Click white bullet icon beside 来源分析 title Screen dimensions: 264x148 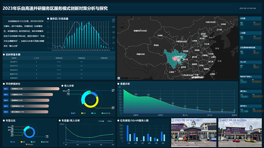[118, 84]
